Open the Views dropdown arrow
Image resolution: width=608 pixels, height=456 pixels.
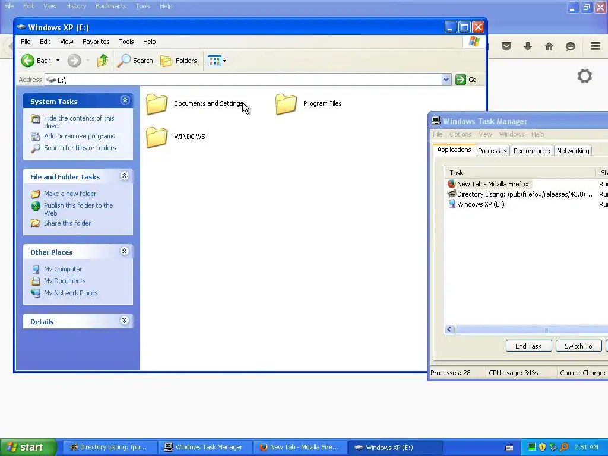(x=224, y=61)
